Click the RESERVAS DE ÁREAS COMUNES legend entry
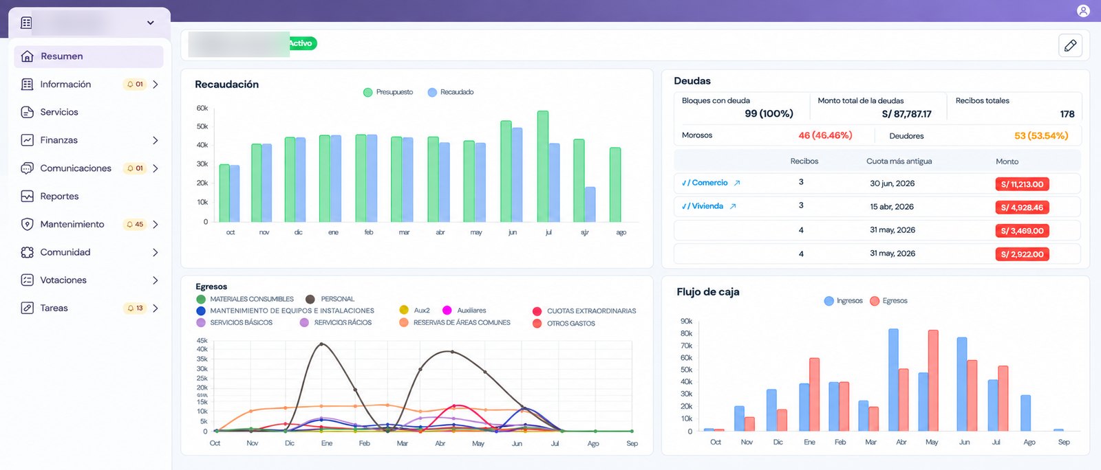This screenshot has width=1101, height=470. point(455,322)
